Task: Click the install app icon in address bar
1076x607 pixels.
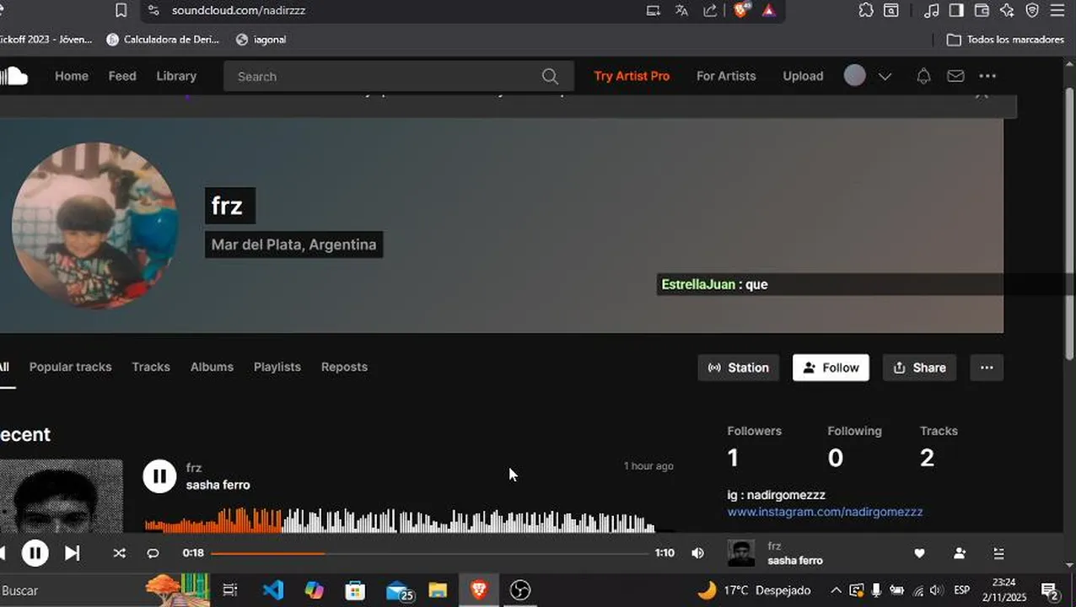Action: tap(653, 10)
